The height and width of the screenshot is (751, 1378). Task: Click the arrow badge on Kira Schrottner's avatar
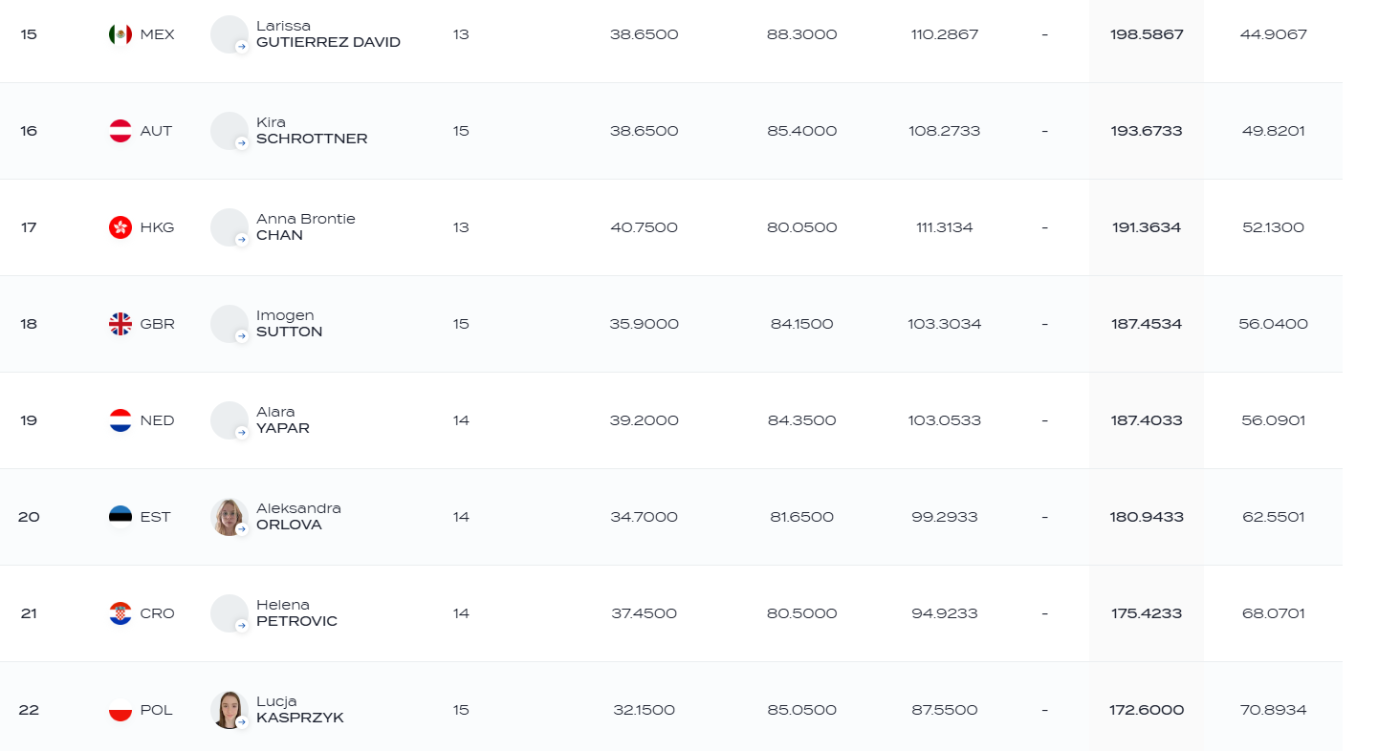pyautogui.click(x=242, y=143)
